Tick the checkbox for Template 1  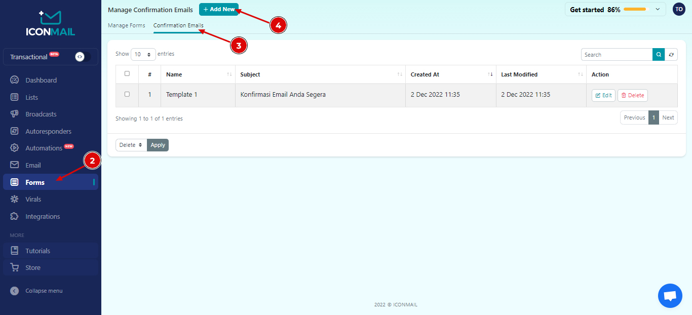[127, 94]
